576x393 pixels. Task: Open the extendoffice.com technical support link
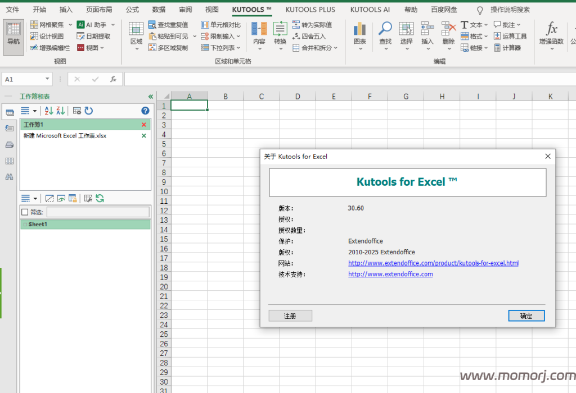[x=390, y=274]
